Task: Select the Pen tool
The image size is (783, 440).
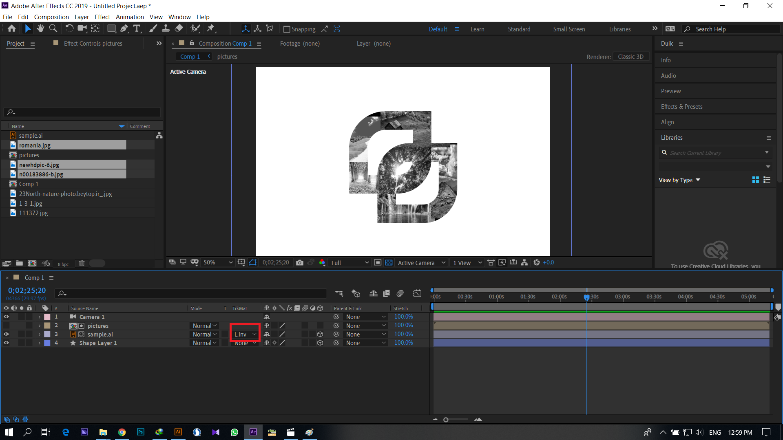Action: 124,29
